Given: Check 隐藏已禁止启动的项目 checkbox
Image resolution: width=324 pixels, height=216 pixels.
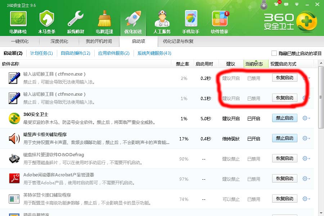Looking at the screenshot, I should click(273, 53).
